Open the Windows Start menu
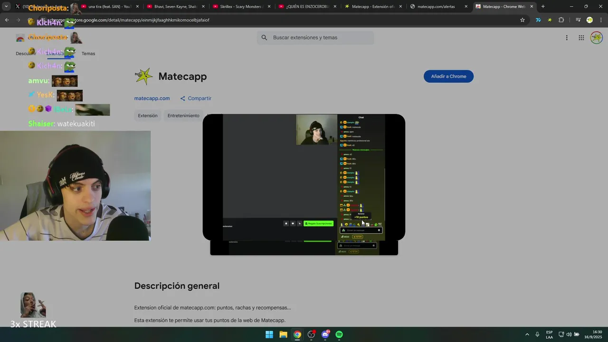Viewport: 608px width, 342px height. pos(269,334)
